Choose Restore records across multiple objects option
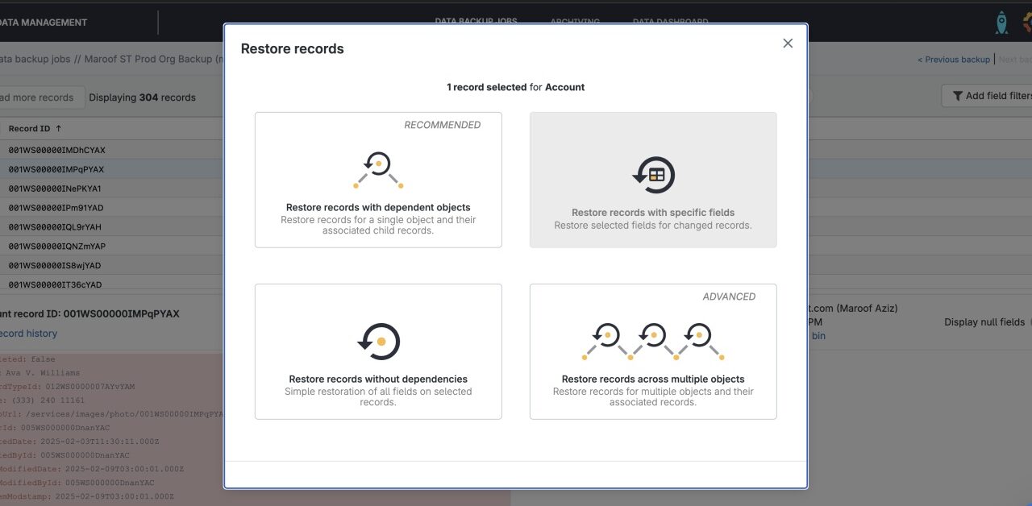 pyautogui.click(x=652, y=350)
